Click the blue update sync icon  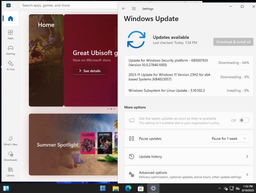[x=136, y=40]
